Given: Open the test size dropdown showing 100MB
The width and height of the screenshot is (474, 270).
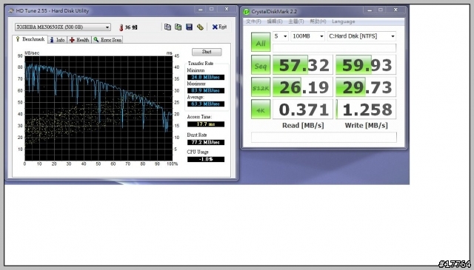Looking at the screenshot, I should (308, 36).
